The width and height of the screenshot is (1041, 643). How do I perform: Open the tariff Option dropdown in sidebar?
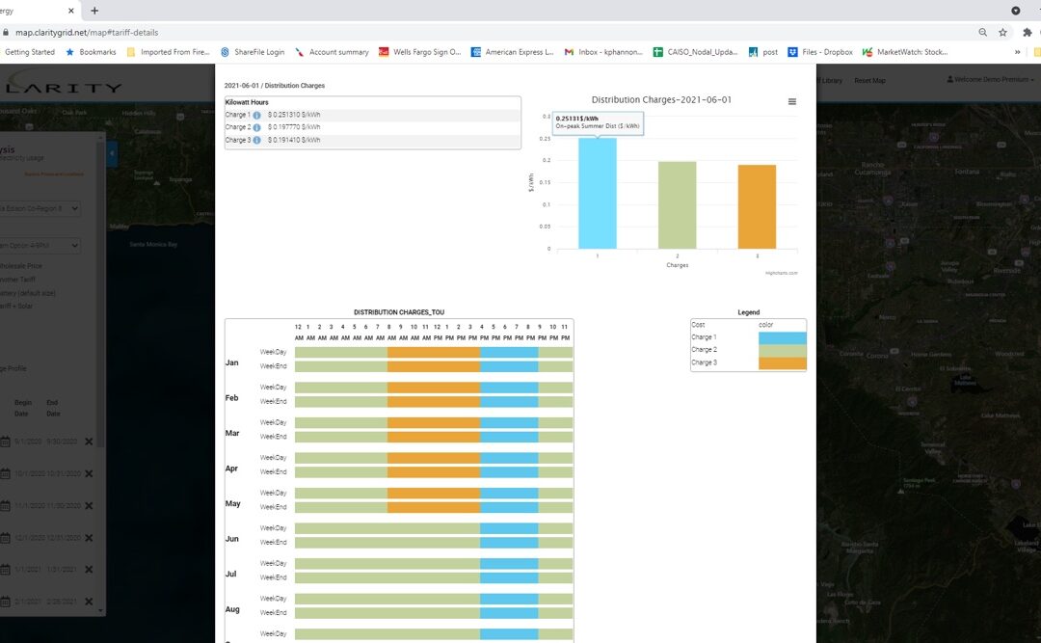click(40, 246)
